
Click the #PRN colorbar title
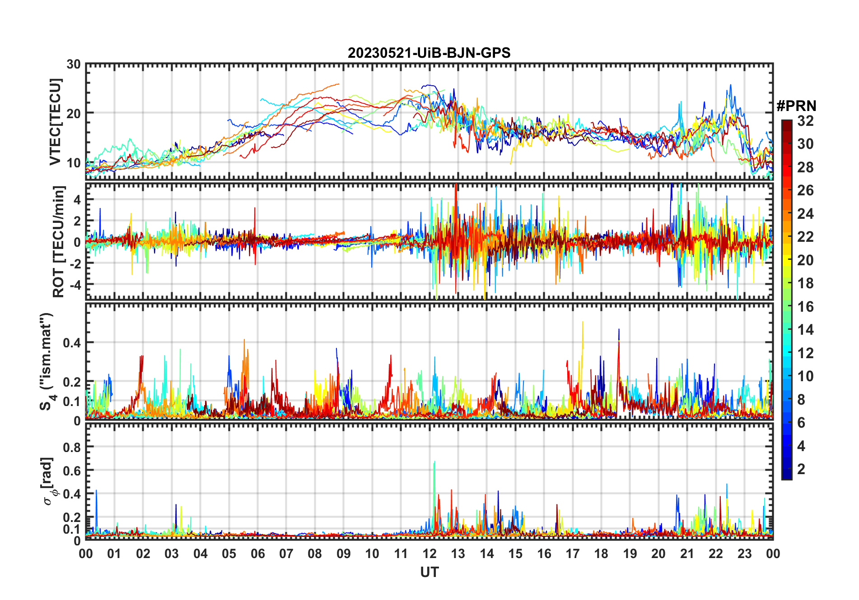(796, 106)
